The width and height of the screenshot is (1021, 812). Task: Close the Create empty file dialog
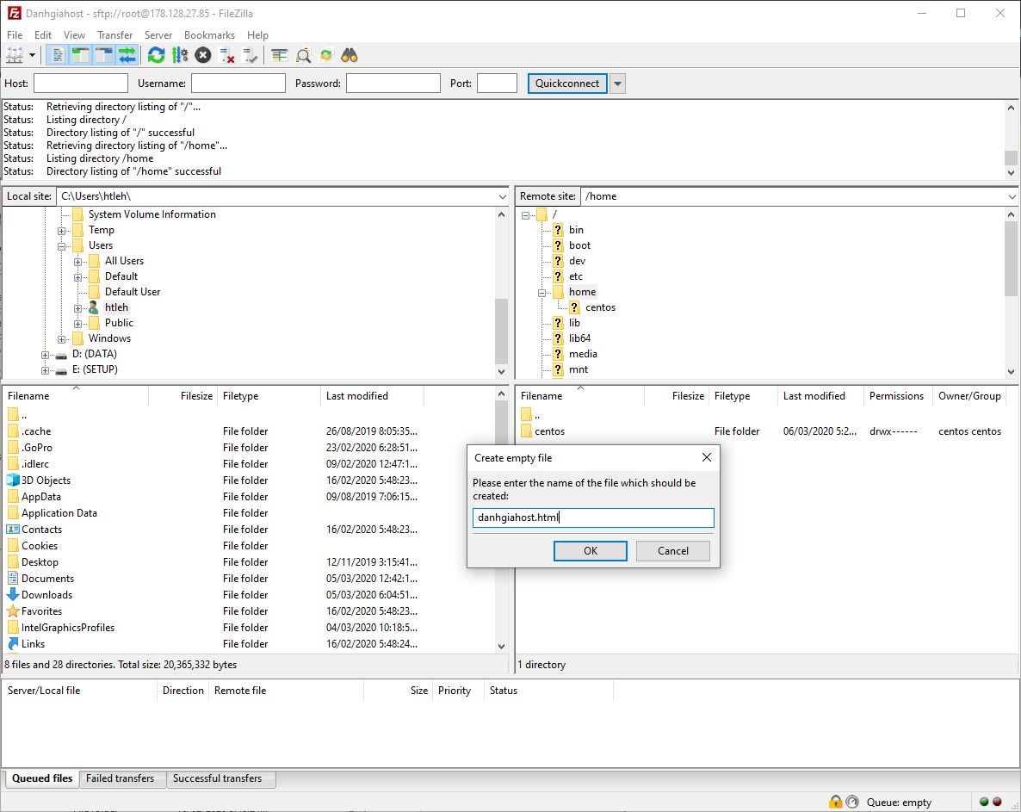[707, 458]
